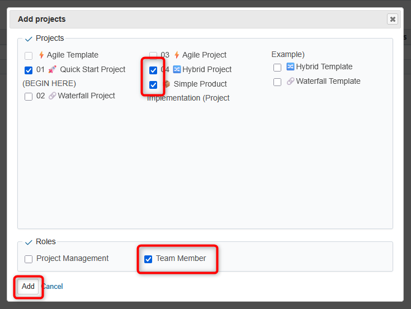Collapse the Projects section
Image resolution: width=411 pixels, height=309 pixels.
point(29,39)
